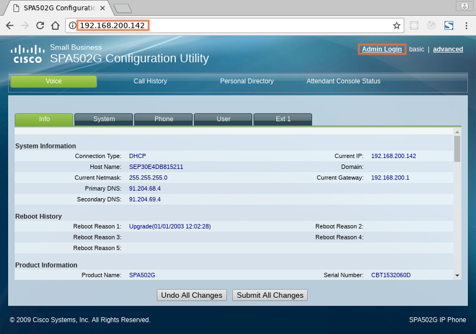Switch to basic view
The image size is (476, 334).
pos(416,49)
